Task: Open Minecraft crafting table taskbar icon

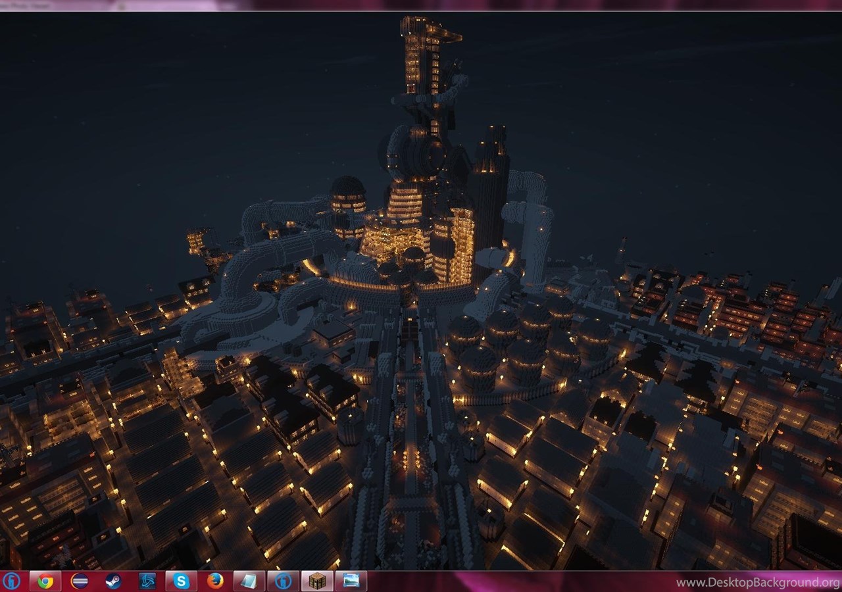Action: click(317, 581)
